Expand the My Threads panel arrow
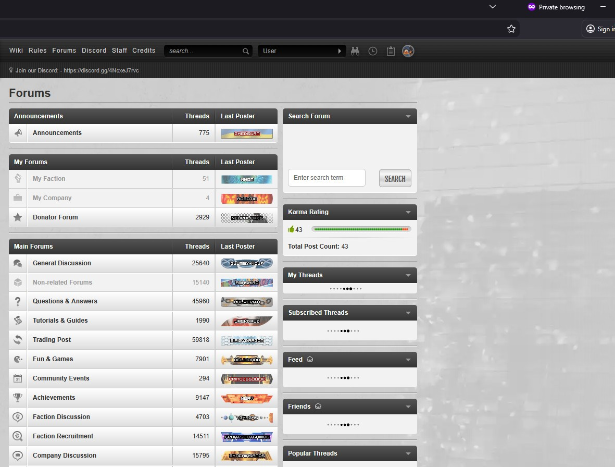The width and height of the screenshot is (615, 467). pos(408,276)
